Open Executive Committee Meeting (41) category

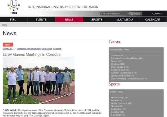point(127,58)
